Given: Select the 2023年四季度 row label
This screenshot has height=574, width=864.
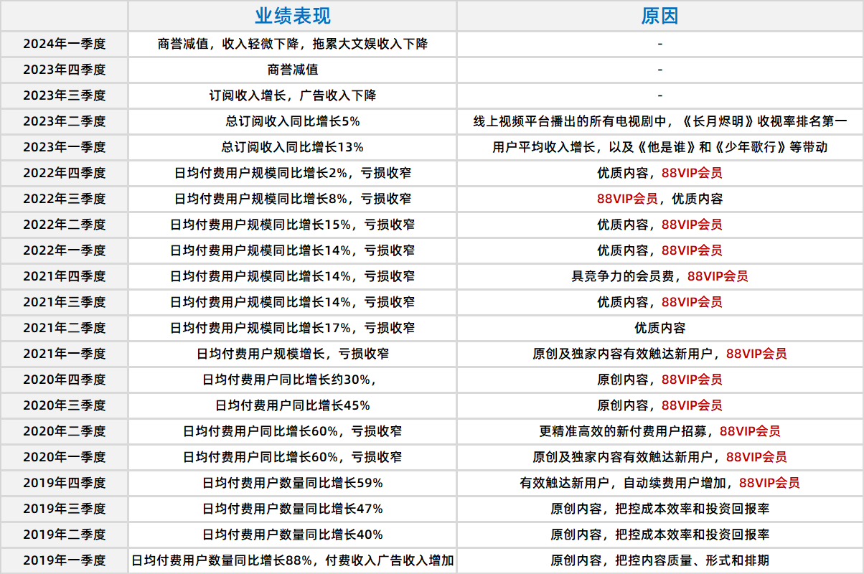Looking at the screenshot, I should coord(65,70).
